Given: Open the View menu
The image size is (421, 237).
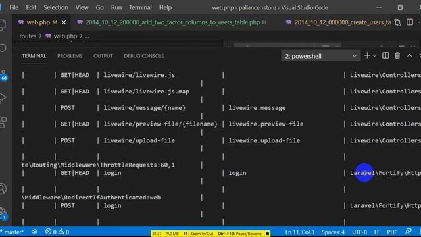Looking at the screenshot, I should [82, 7].
